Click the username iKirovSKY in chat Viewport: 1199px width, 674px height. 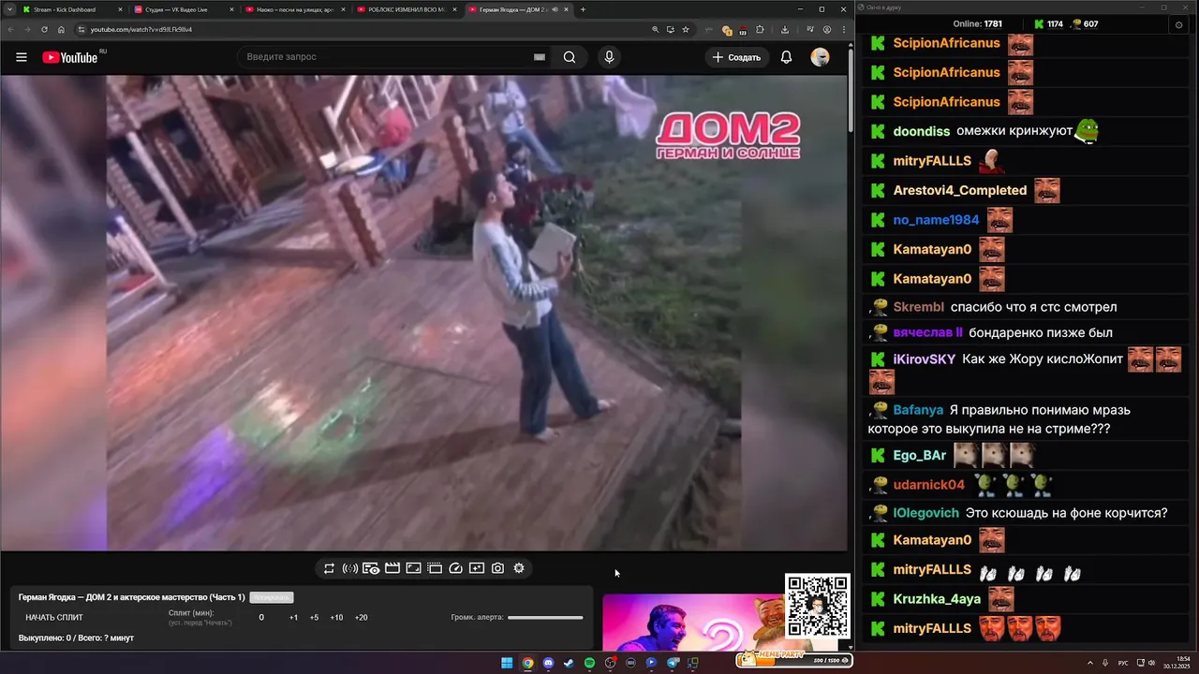tap(925, 359)
